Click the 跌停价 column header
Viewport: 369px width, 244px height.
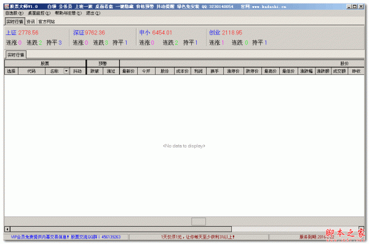coord(252,71)
